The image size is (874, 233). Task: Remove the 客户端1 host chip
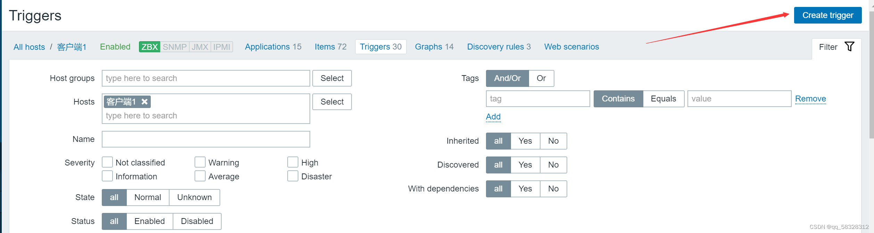[x=145, y=102]
